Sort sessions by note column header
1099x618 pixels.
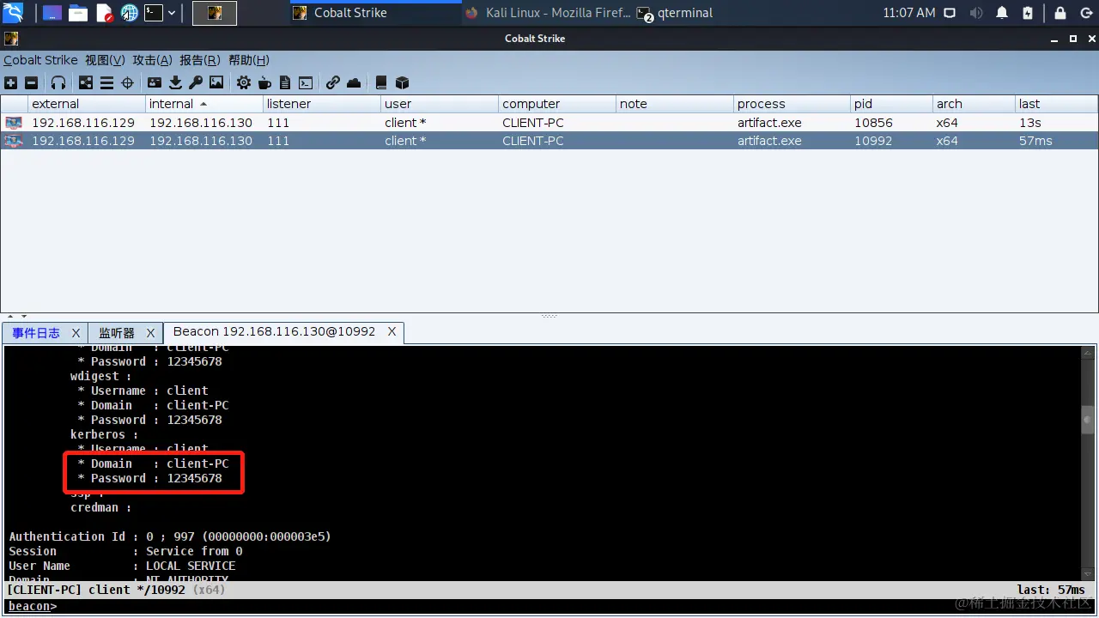675,104
